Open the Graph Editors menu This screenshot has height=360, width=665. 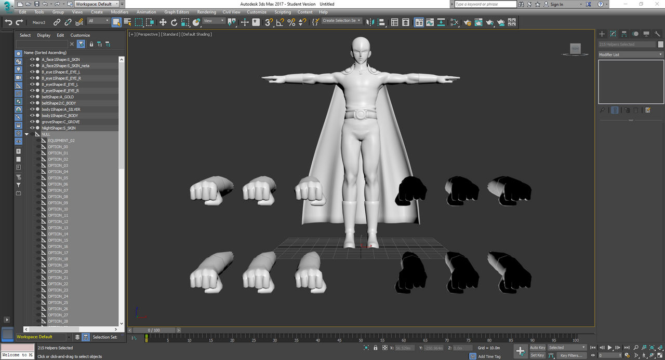177,12
